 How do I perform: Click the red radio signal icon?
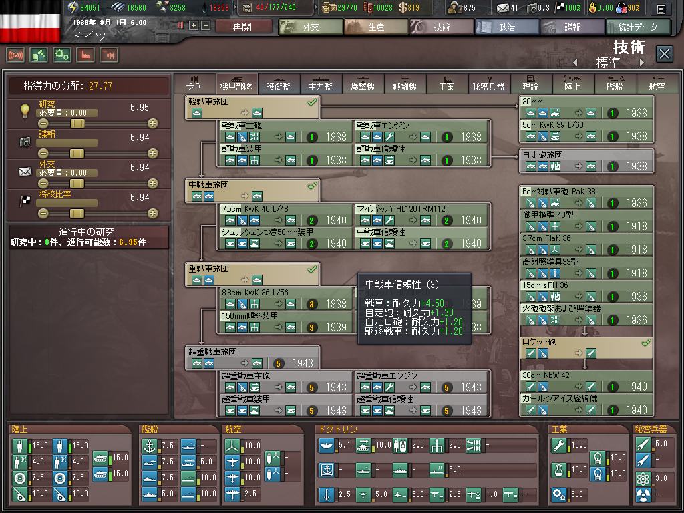pos(16,55)
